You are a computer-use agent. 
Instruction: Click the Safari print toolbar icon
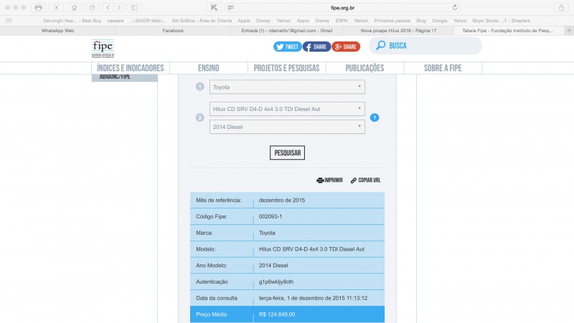38,7
